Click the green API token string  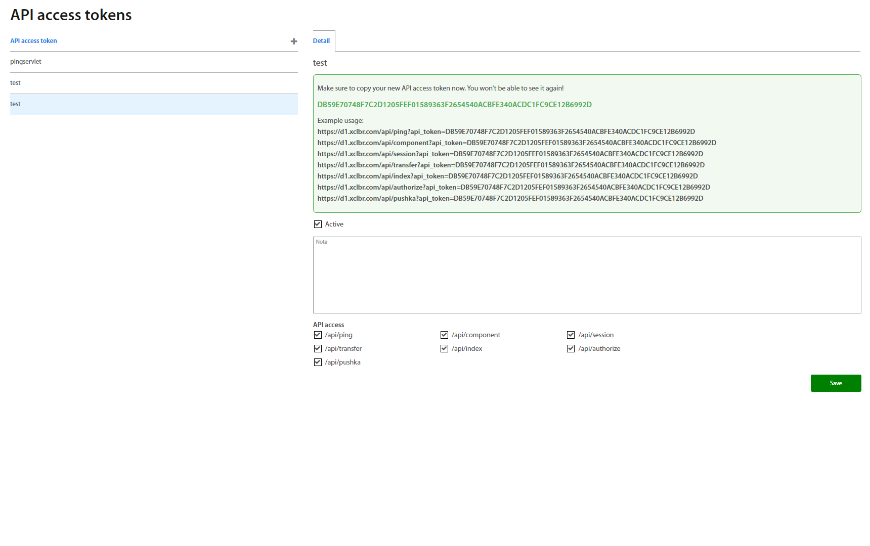click(x=454, y=105)
